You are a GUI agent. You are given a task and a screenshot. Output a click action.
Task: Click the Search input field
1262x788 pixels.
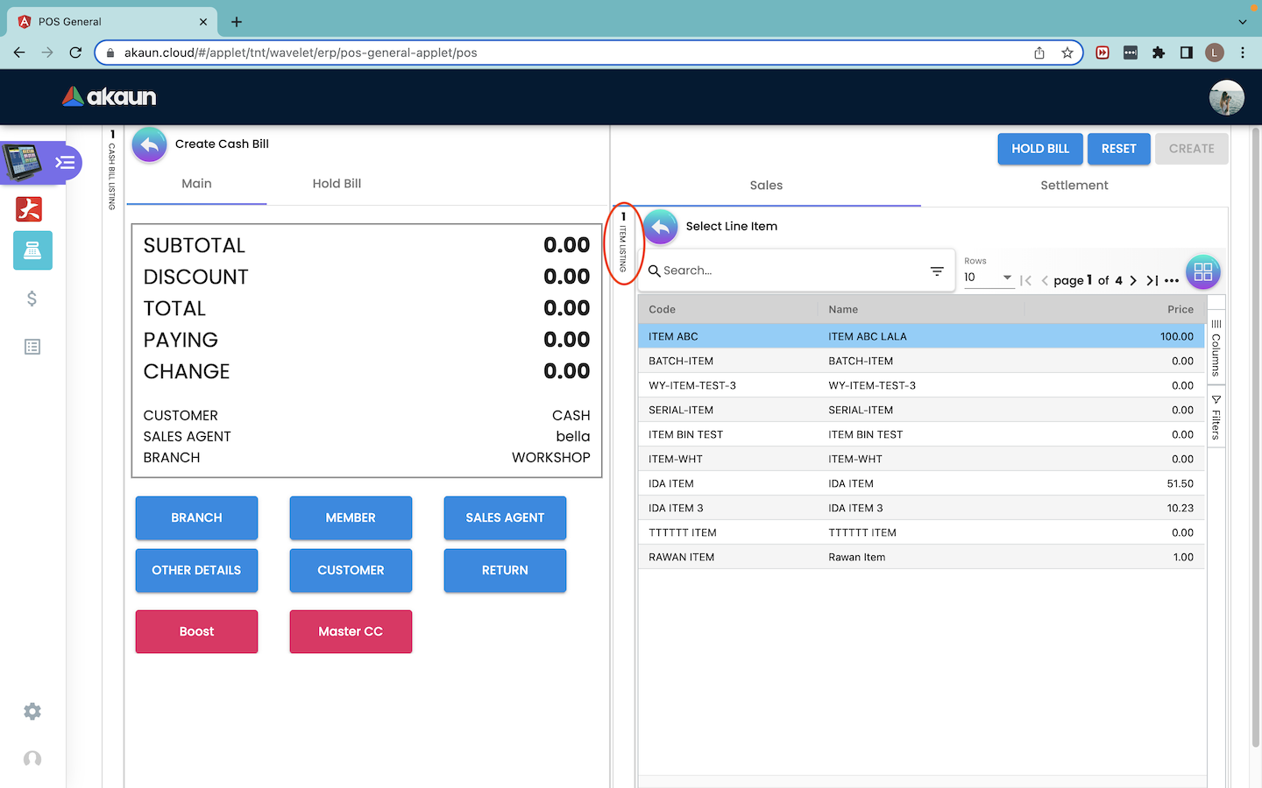pyautogui.click(x=789, y=271)
